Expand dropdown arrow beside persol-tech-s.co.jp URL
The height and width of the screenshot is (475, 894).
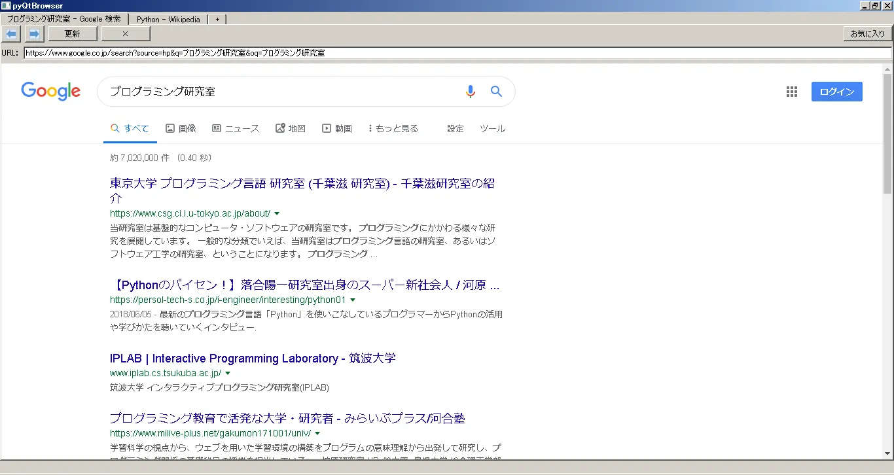click(353, 300)
